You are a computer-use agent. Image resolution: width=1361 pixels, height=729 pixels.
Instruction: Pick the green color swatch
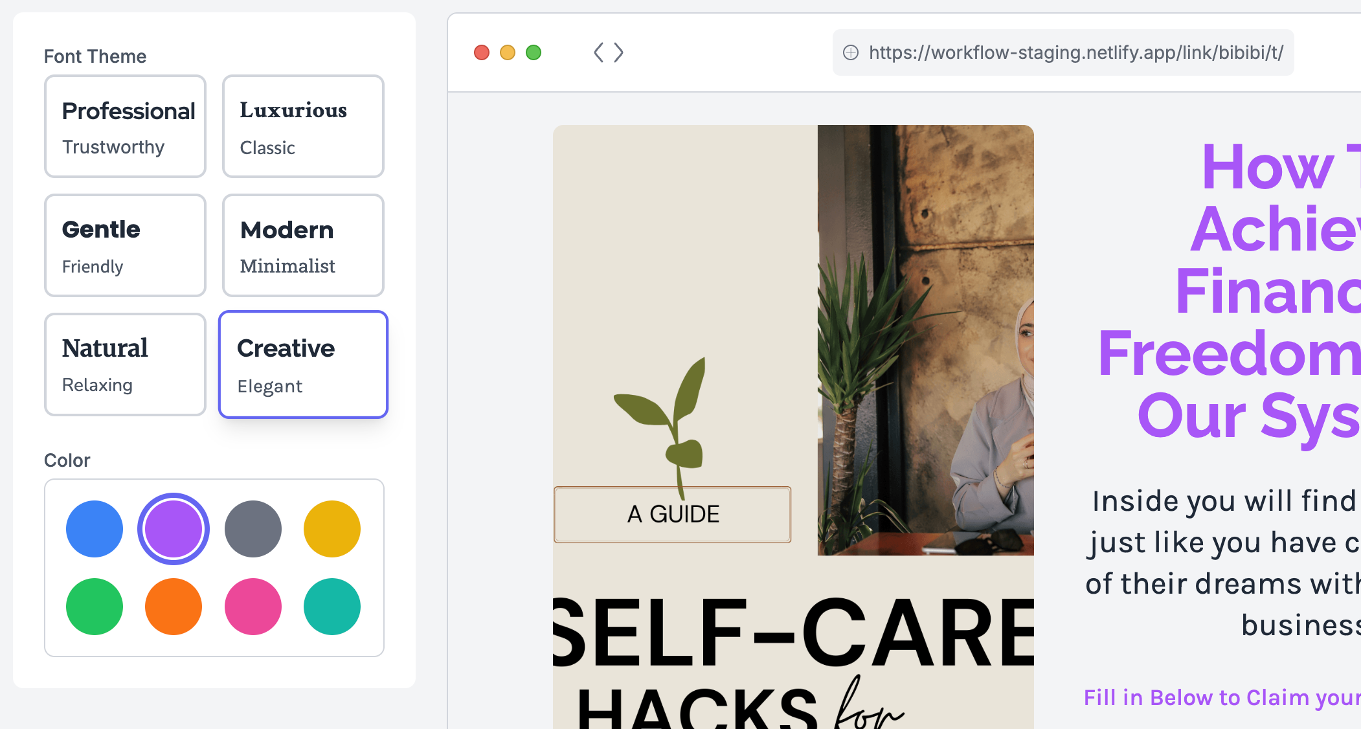pos(95,607)
